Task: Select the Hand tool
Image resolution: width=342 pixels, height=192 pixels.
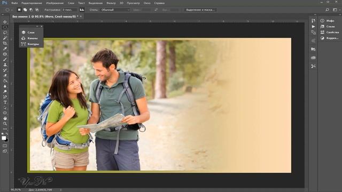Action: pos(5,118)
